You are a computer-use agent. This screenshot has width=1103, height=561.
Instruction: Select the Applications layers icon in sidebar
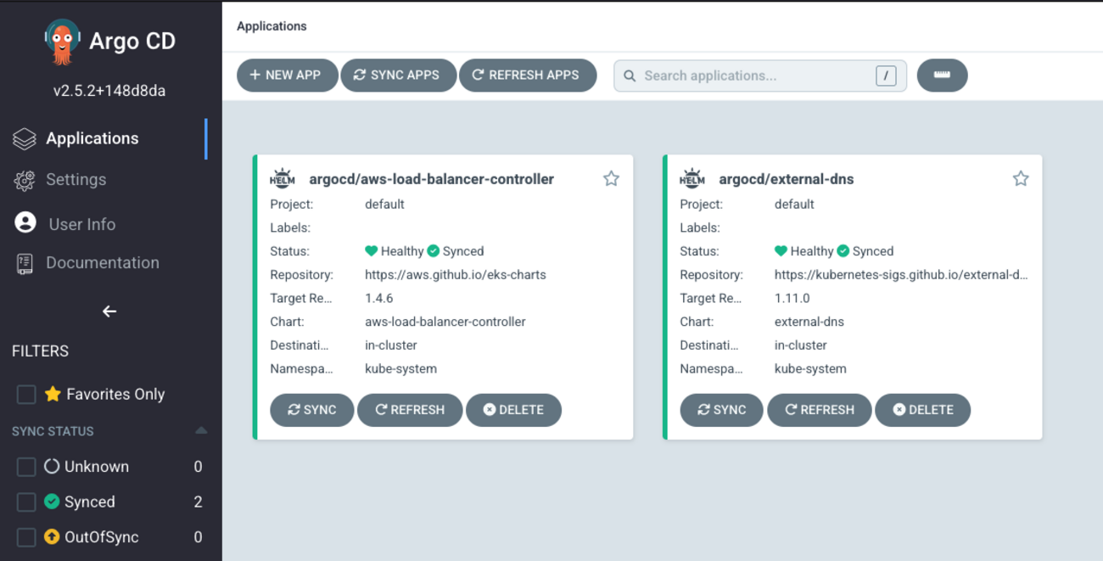click(x=22, y=137)
